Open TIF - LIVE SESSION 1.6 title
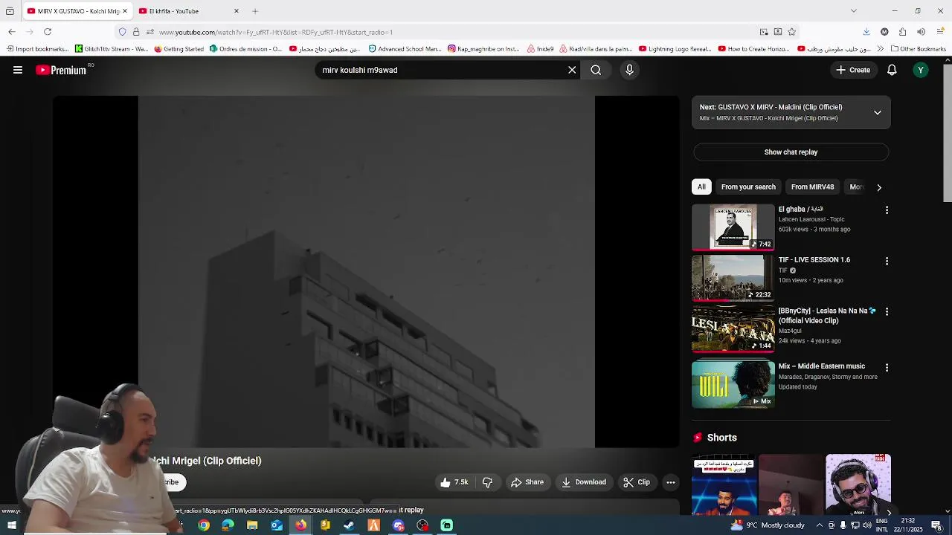 [814, 260]
